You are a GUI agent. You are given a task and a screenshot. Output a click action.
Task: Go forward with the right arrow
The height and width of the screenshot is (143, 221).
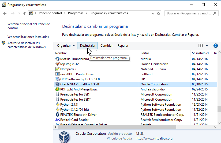tap(13, 13)
